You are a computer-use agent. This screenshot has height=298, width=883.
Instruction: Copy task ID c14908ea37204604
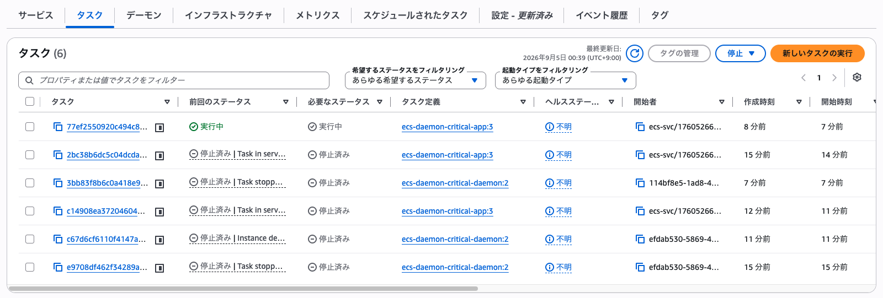click(58, 211)
